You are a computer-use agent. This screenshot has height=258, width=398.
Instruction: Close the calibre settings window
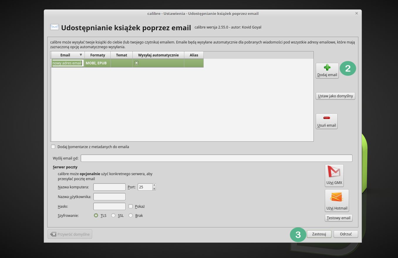[356, 14]
